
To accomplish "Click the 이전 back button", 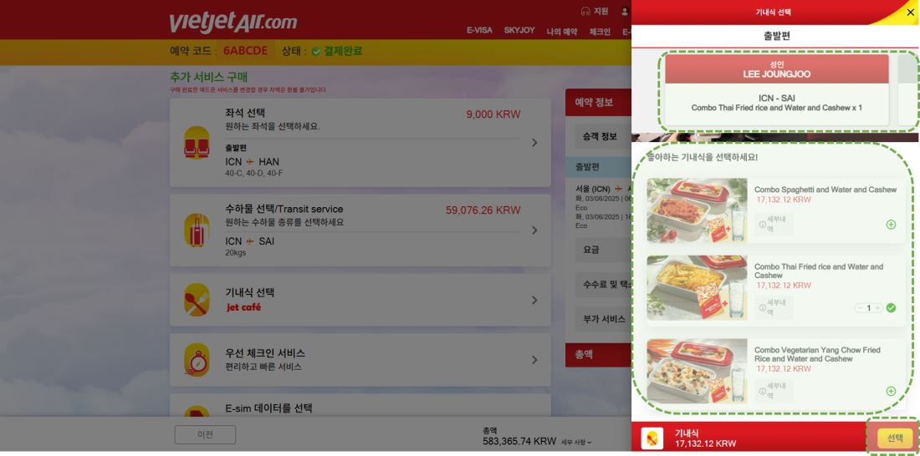I will pos(206,435).
